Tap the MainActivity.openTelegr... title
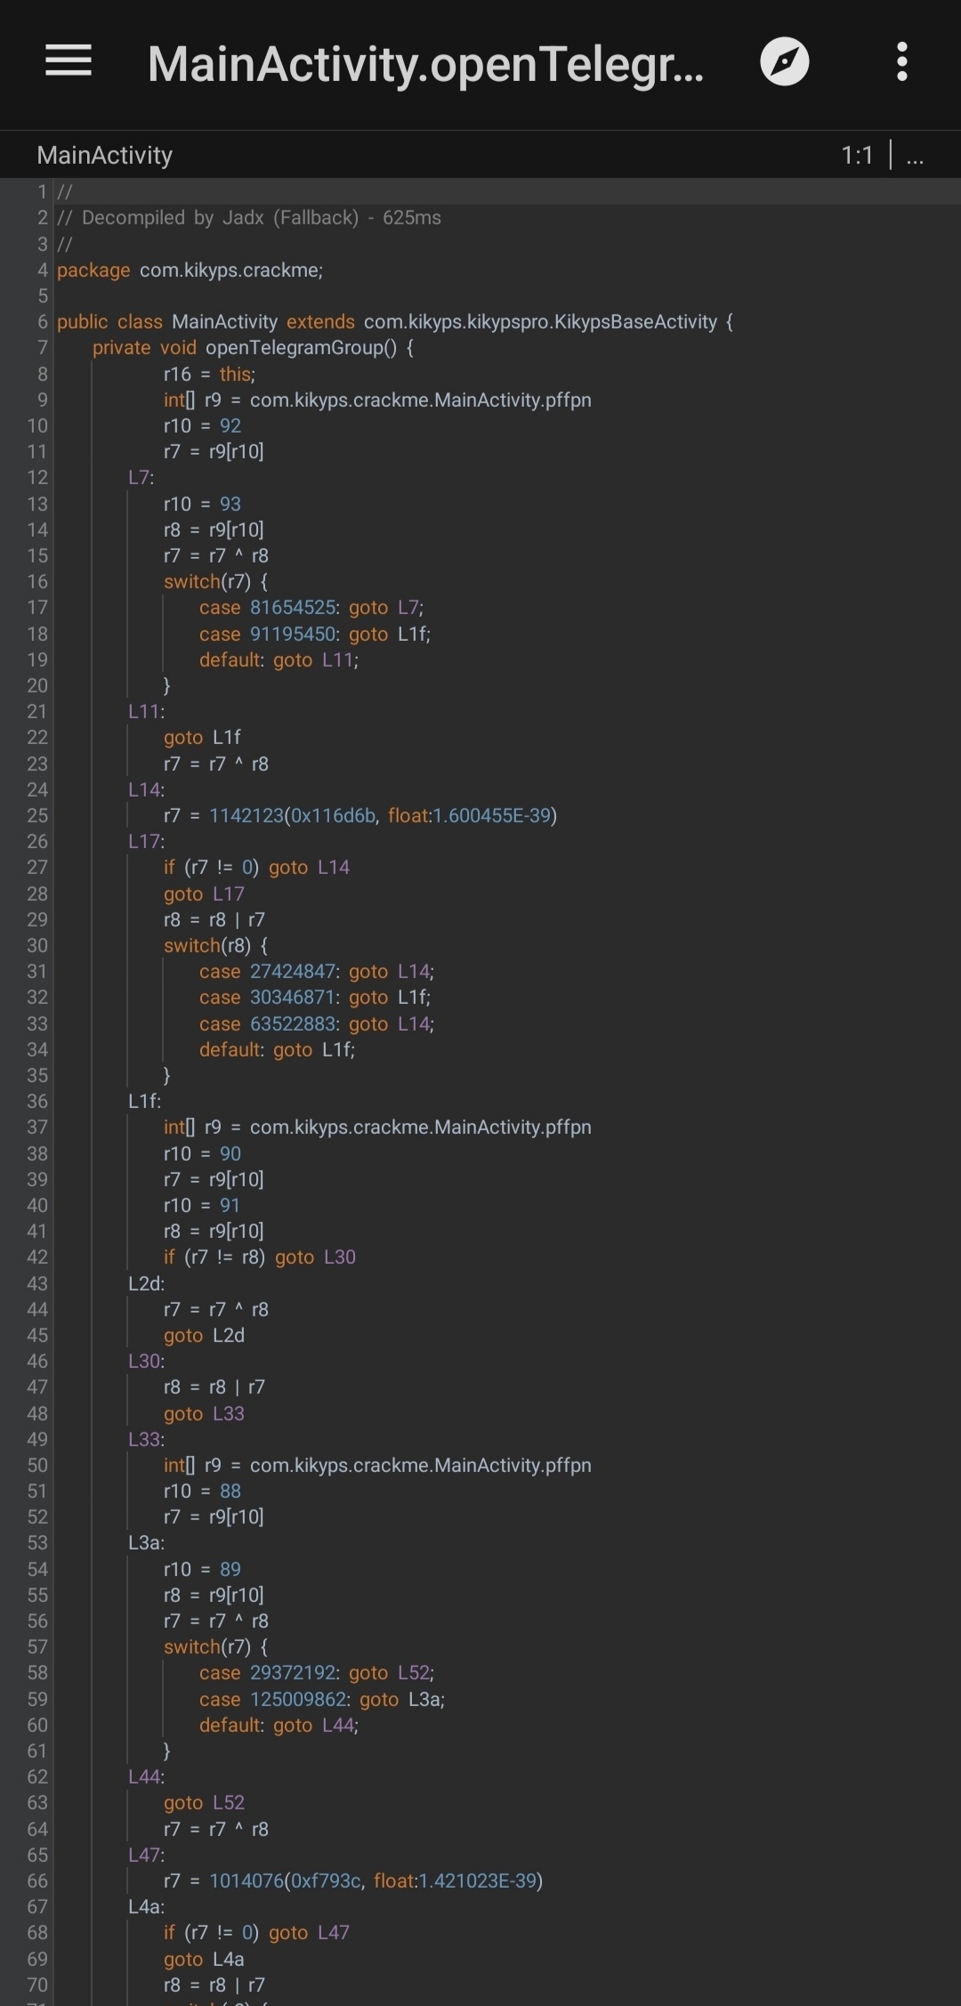 point(425,64)
